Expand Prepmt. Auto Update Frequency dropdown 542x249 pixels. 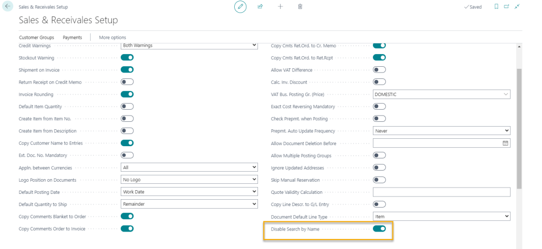pyautogui.click(x=441, y=130)
